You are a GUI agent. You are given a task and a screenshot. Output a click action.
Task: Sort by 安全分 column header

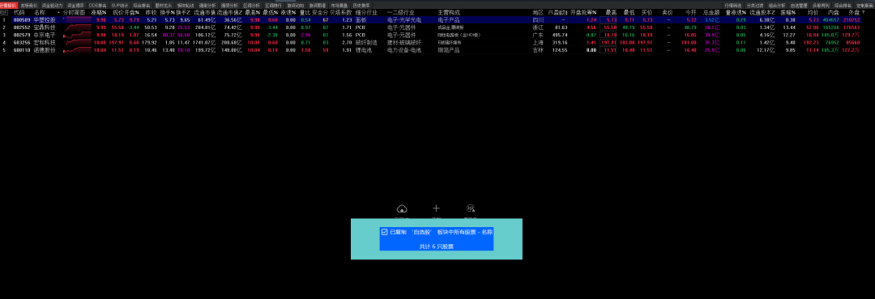tap(320, 11)
